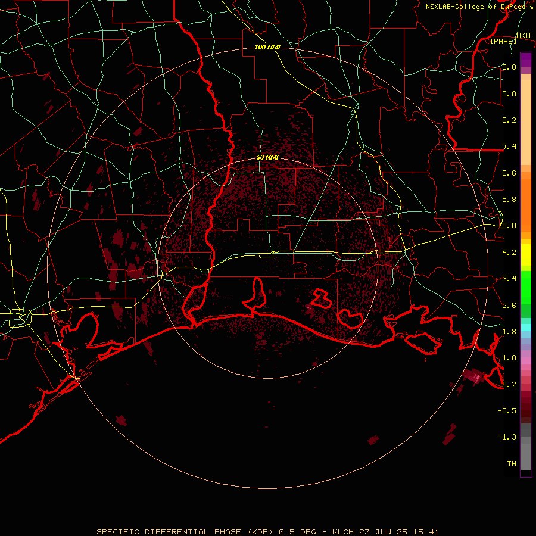The image size is (536, 536).
Task: Click the '23 JUN 25 15:41' timestamp
Action: 399,532
